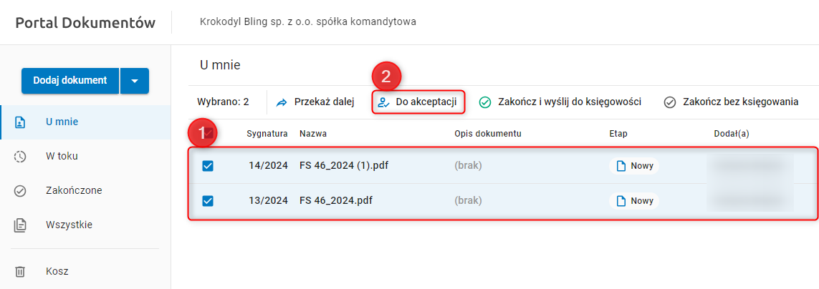Screen dimensions: 819x289
Task: Click the Przekaż dalej arrow icon
Action: (x=282, y=102)
